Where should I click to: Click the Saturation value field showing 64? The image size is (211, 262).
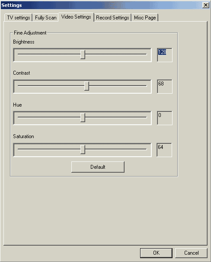click(x=164, y=150)
